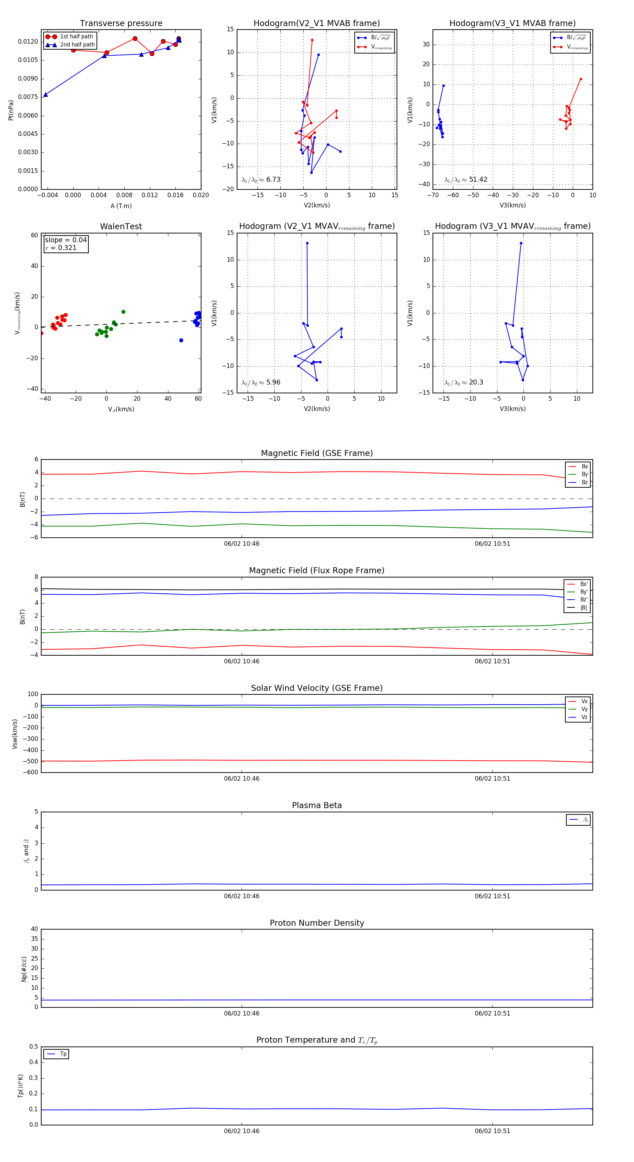Click the 'slope = 0.04' annotation
Viewport: 634px width, 1162px height.
coord(66,240)
